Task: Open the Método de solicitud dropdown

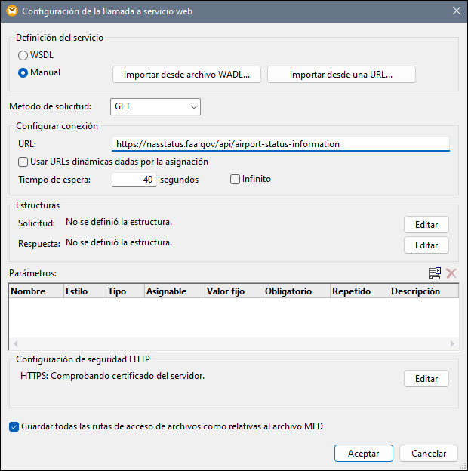Action: [155, 107]
